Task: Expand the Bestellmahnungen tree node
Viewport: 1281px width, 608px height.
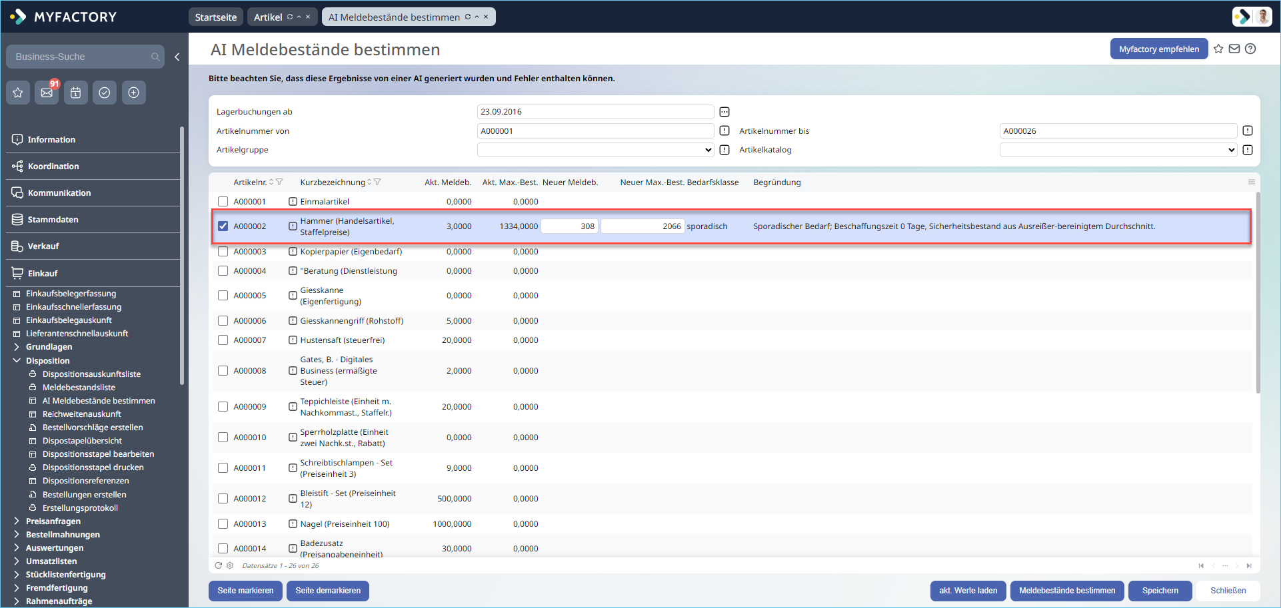Action: pos(16,535)
